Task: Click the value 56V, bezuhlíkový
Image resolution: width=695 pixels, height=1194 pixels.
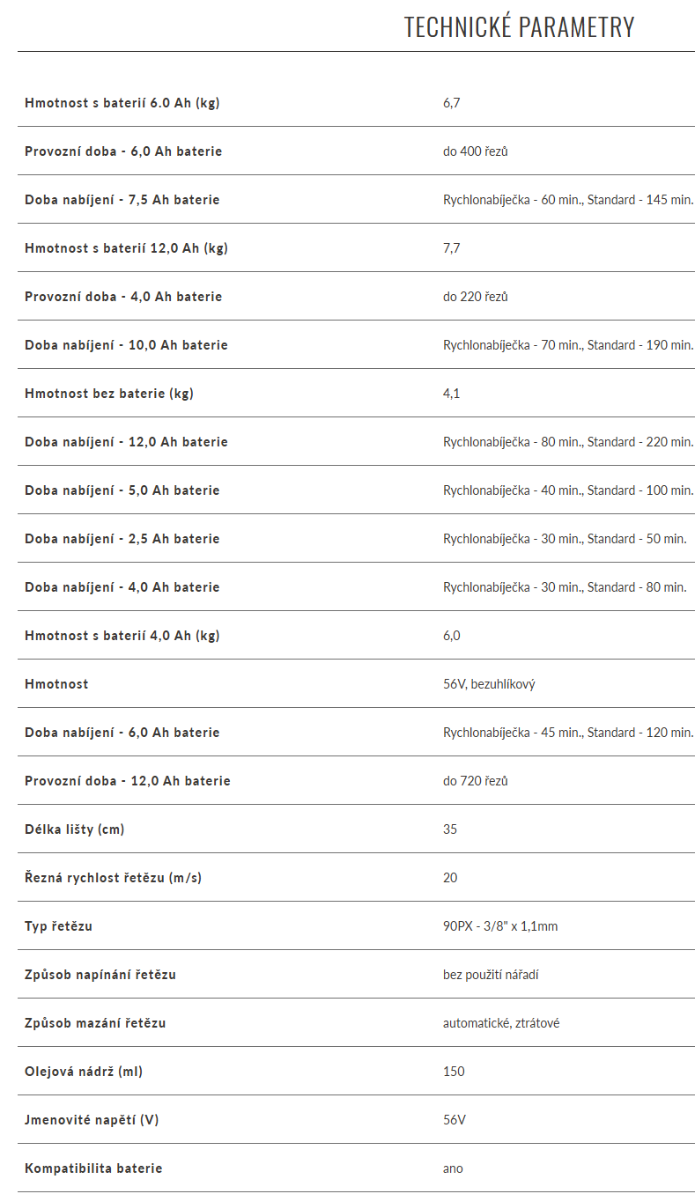Action: (489, 684)
